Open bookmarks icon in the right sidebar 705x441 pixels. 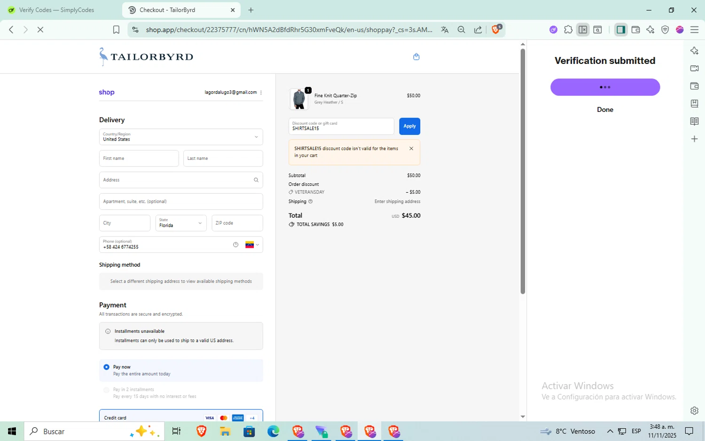click(694, 103)
